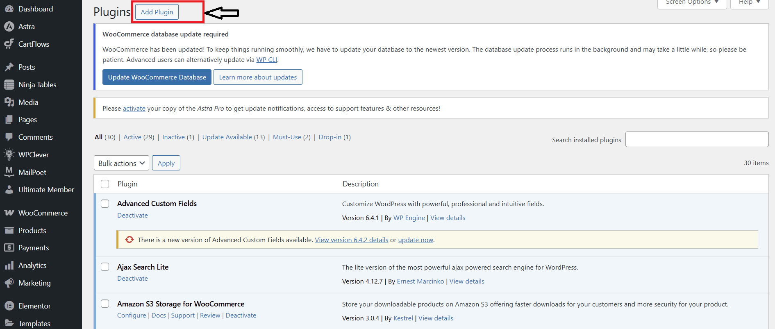Click the update now link
This screenshot has height=329, width=775.
[416, 240]
